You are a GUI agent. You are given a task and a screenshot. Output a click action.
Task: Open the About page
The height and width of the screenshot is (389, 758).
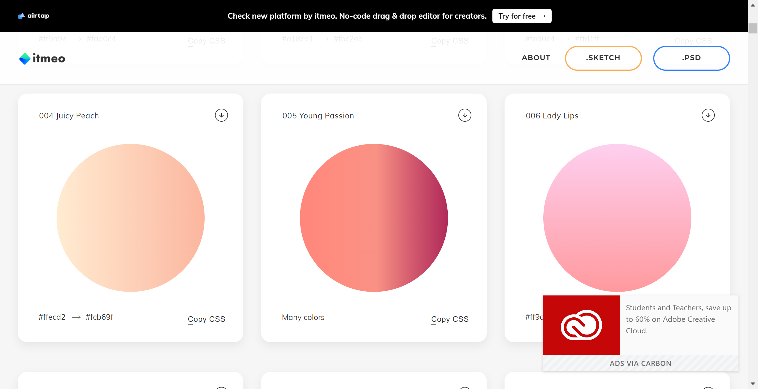click(x=536, y=58)
